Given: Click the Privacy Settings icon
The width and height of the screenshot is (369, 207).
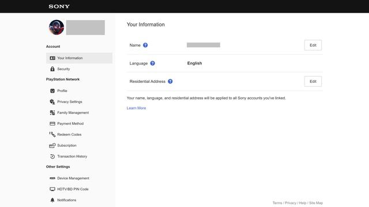Looking at the screenshot, I should click(52, 102).
